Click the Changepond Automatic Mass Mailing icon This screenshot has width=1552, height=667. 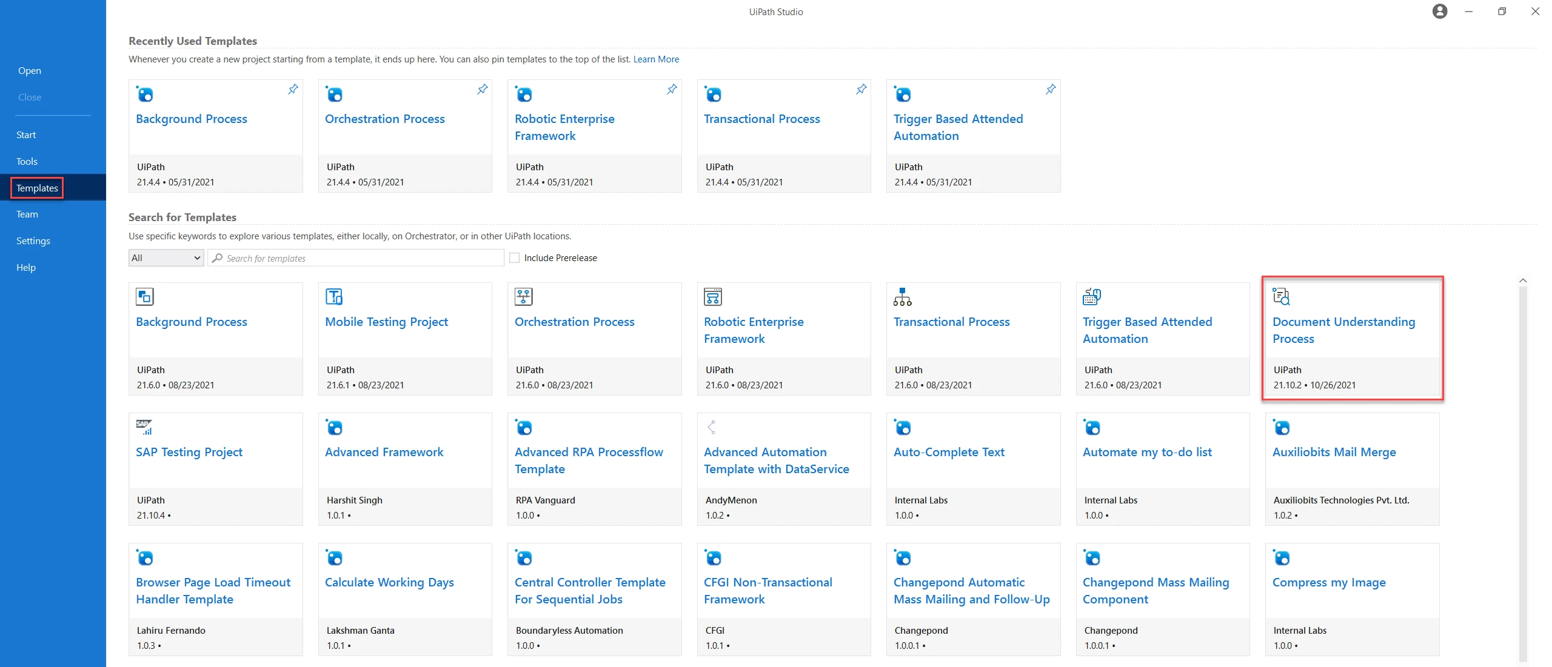tap(902, 557)
